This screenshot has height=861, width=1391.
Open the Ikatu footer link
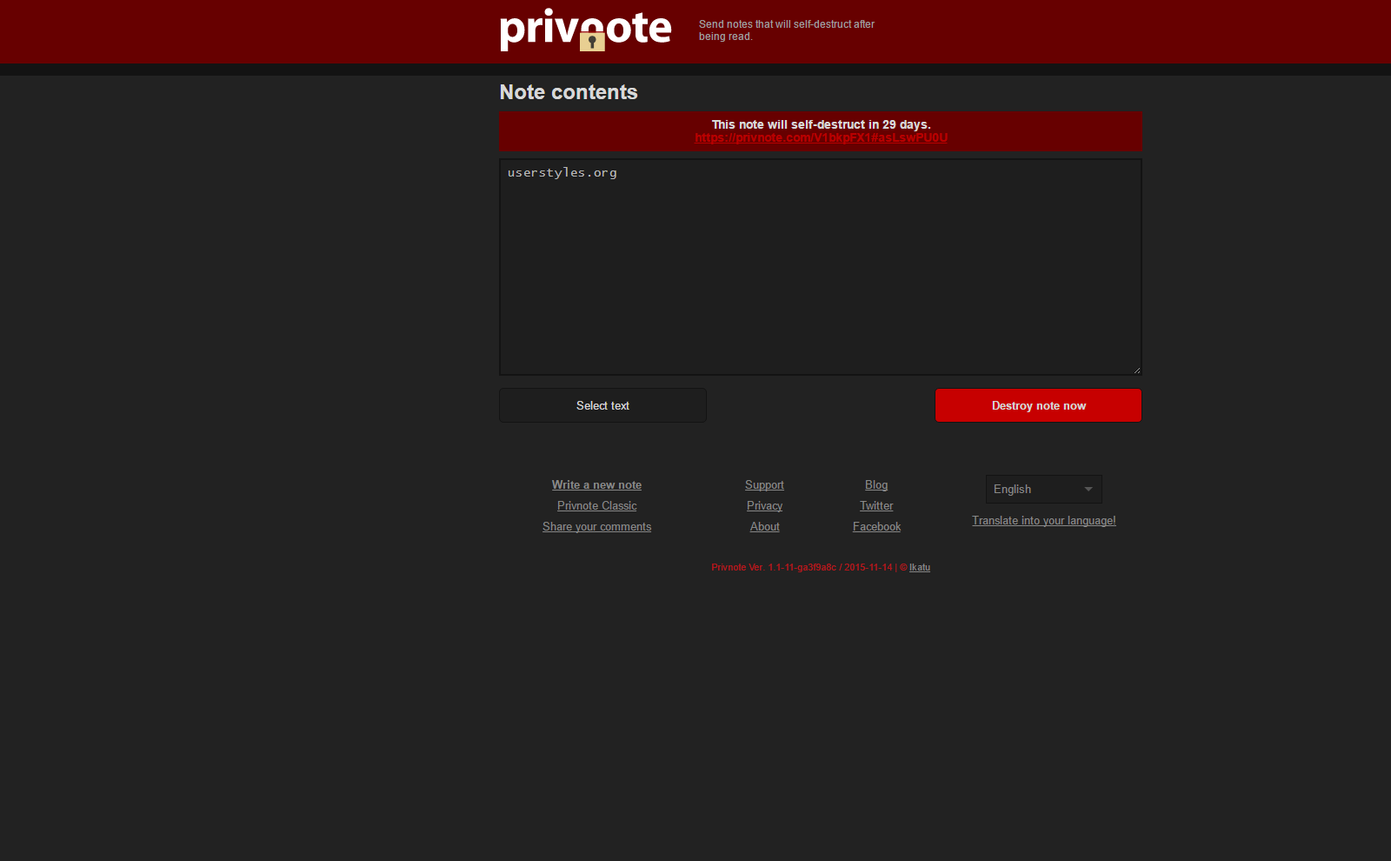(x=920, y=567)
